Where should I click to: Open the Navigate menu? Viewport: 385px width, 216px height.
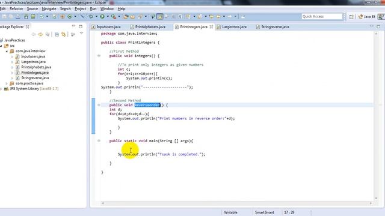pyautogui.click(x=49, y=8)
